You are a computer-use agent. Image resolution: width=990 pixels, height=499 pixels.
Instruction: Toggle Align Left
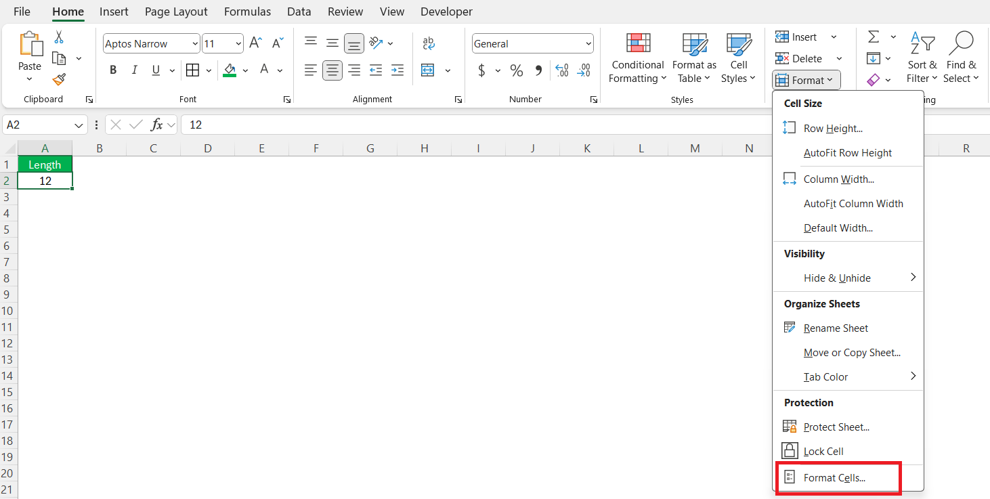[311, 70]
